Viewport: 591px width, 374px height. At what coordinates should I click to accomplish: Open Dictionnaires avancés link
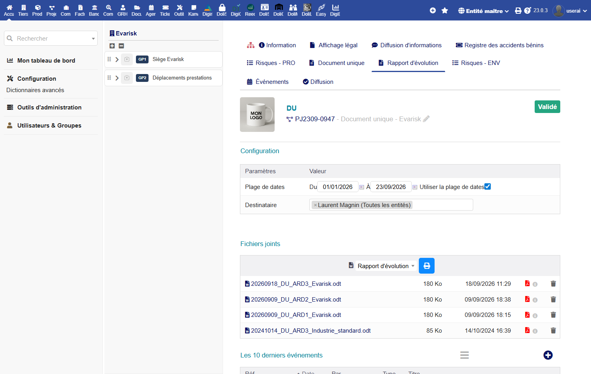point(35,90)
